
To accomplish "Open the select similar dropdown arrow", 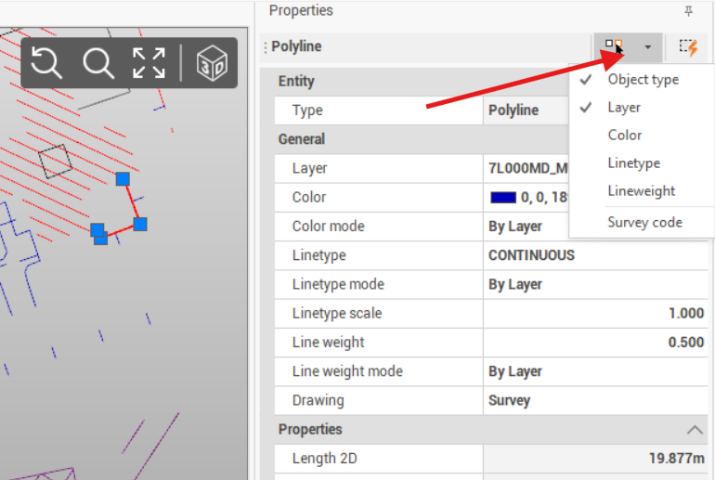I will (647, 46).
